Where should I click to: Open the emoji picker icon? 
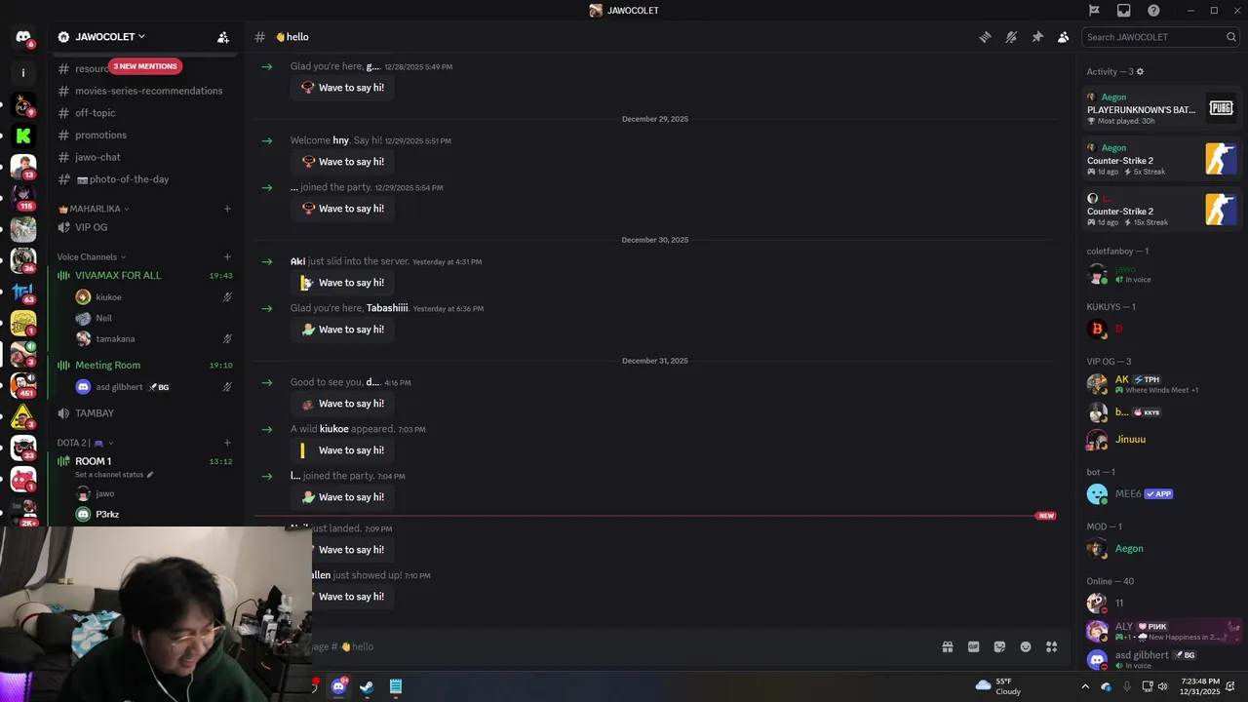[1026, 646]
